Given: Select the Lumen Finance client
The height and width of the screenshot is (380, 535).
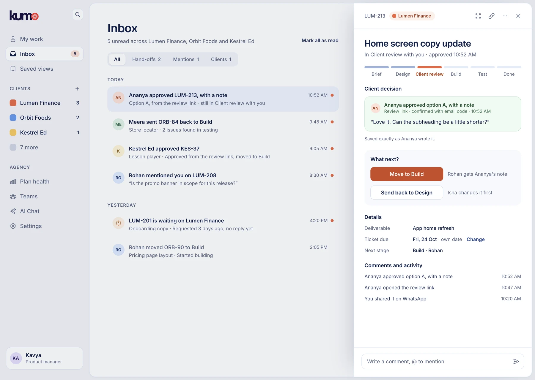Looking at the screenshot, I should click(45, 103).
